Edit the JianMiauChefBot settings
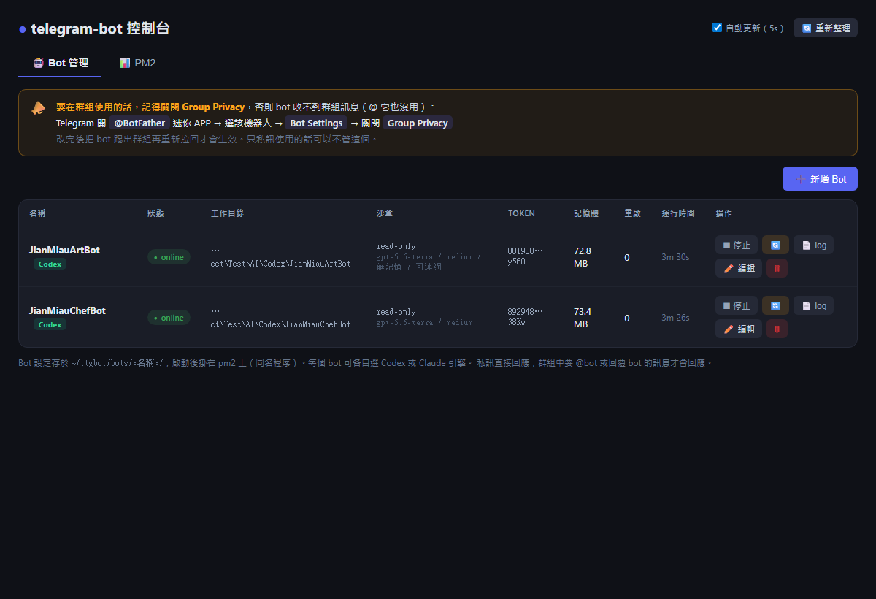Image resolution: width=876 pixels, height=599 pixels. coord(739,329)
